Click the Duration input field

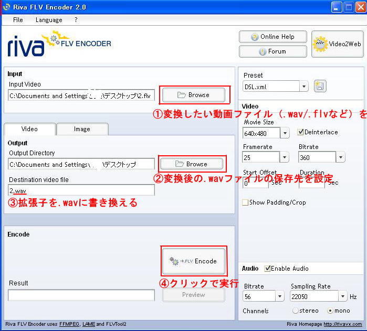pos(312,183)
